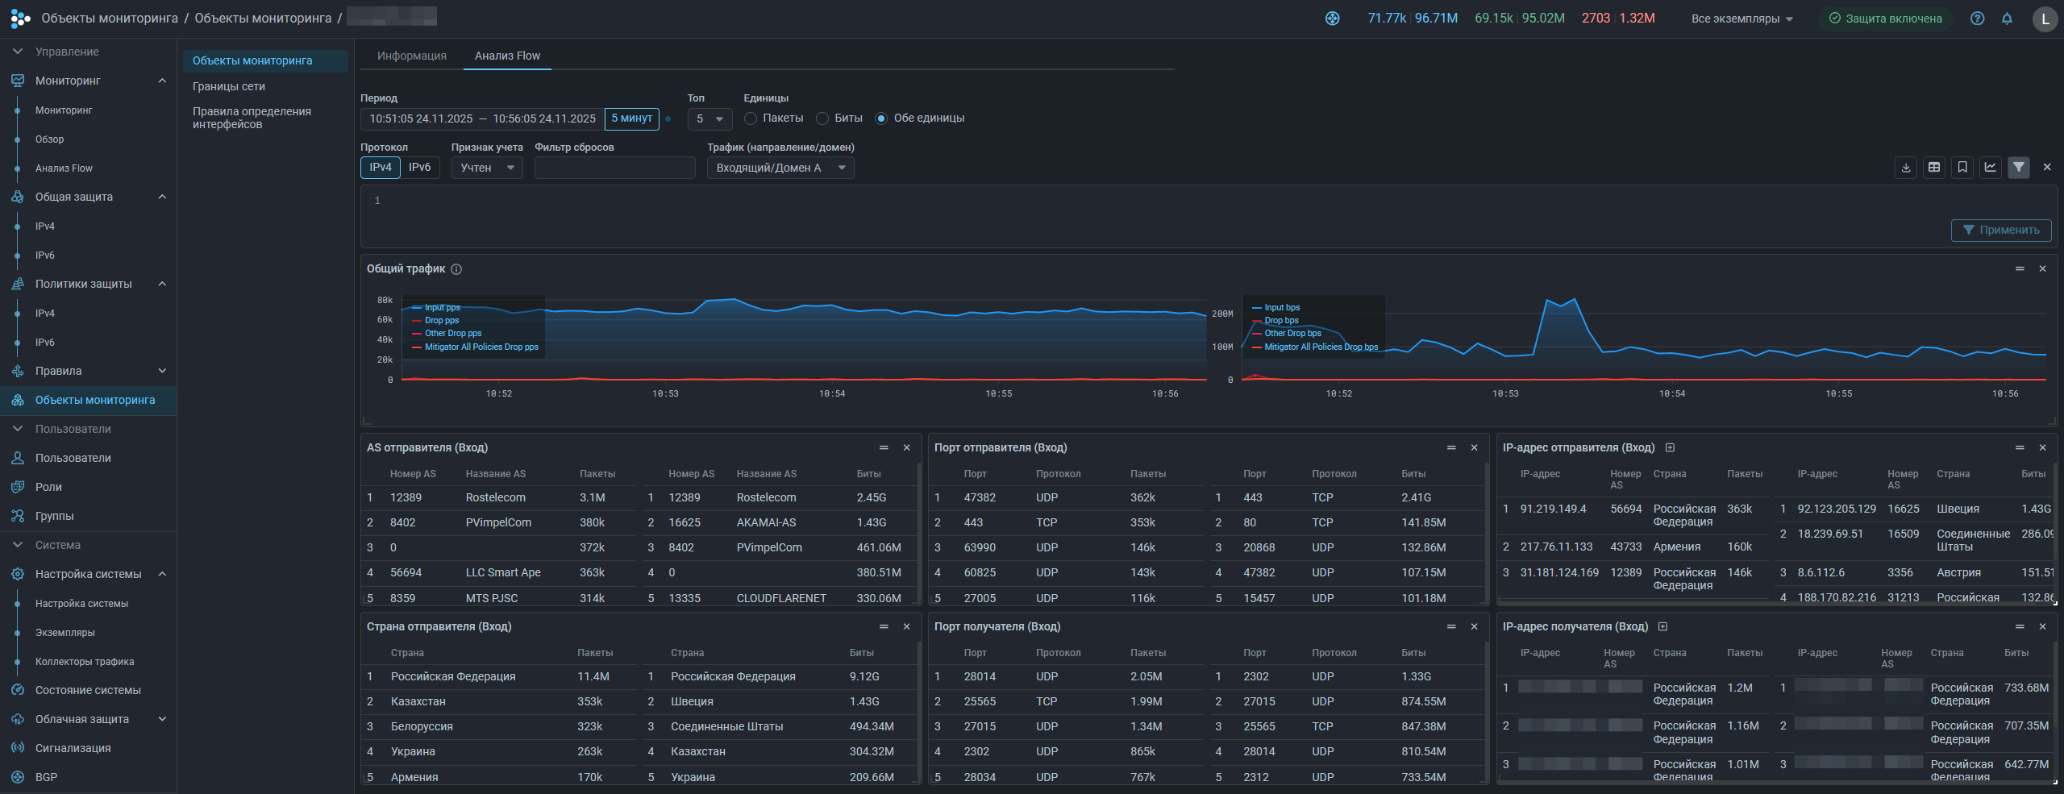Click the info icon beside Общий трафик

[x=456, y=269]
